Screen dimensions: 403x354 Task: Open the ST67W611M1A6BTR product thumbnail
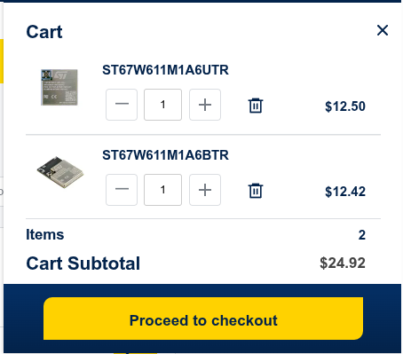tap(60, 172)
